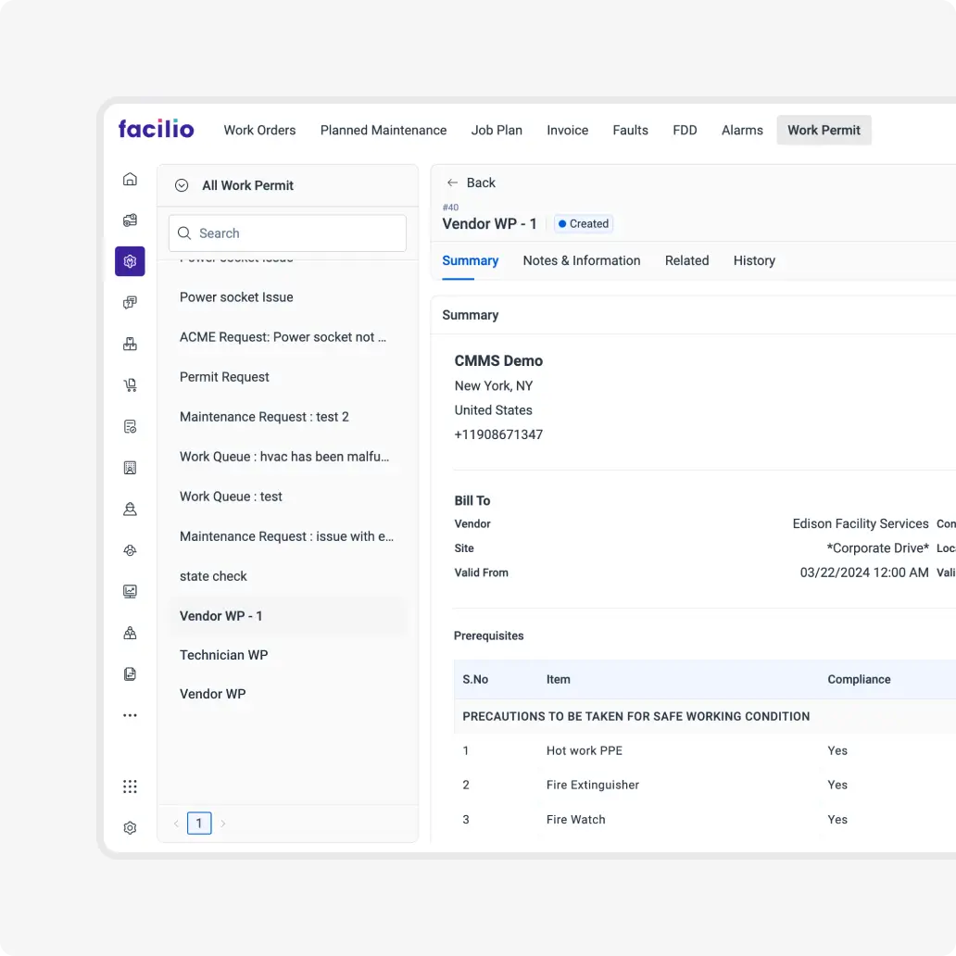Select the worker helmet icon in the sidebar
The width and height of the screenshot is (956, 956).
[130, 509]
